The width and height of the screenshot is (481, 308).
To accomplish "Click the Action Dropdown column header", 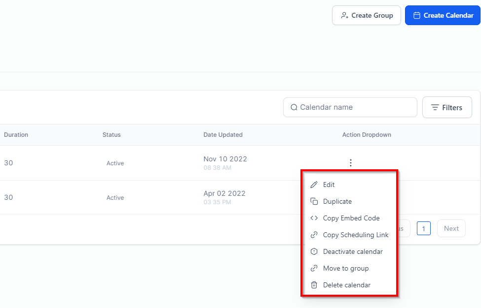I will [367, 135].
